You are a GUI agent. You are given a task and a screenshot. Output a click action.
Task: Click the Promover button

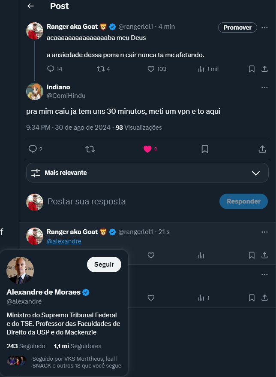click(237, 27)
